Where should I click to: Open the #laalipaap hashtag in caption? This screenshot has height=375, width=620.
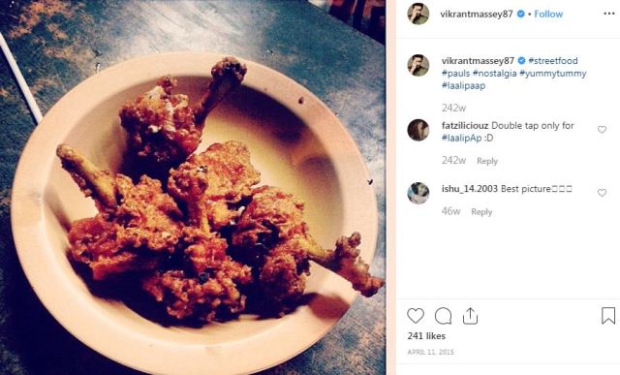point(463,85)
